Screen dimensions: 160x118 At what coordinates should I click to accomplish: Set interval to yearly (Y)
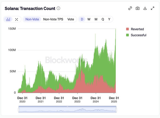click(109, 19)
